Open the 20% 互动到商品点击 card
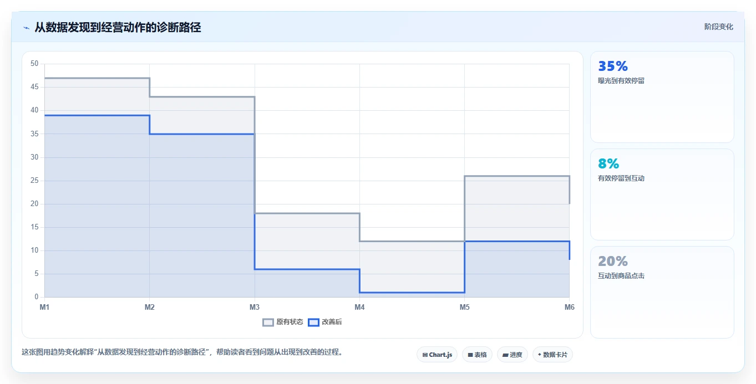Screen dimensions: 756x384 click(x=662, y=292)
